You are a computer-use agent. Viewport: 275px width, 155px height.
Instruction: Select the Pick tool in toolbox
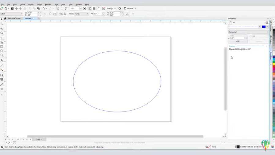2,20
